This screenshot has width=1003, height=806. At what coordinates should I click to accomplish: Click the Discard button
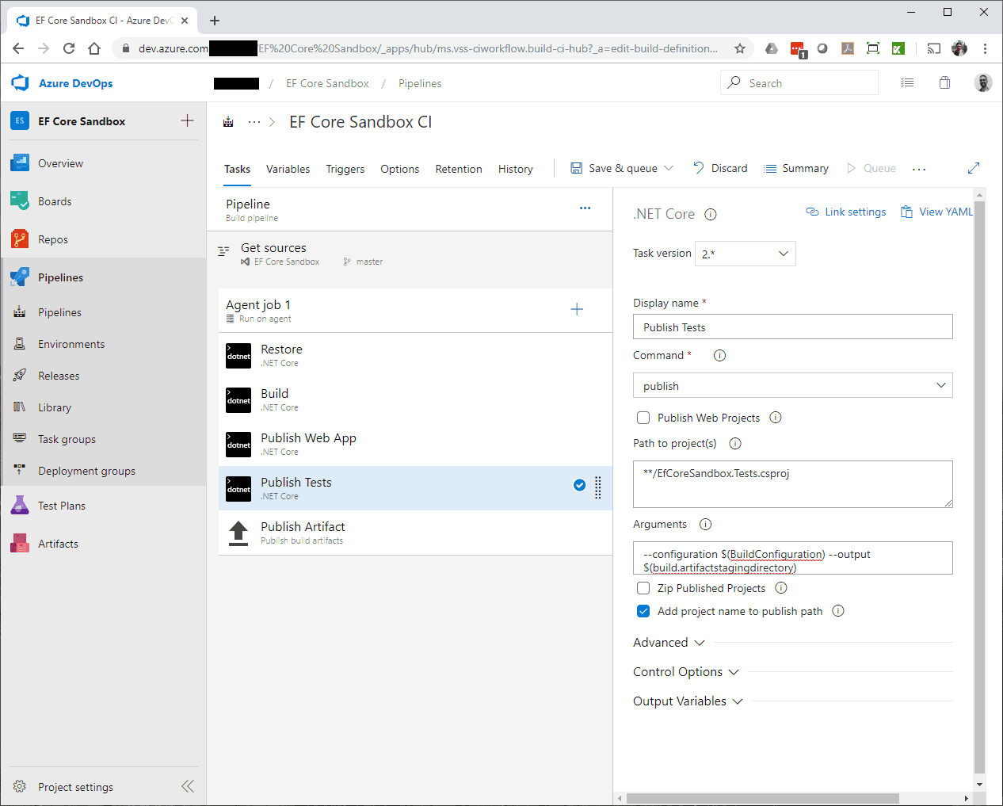720,168
